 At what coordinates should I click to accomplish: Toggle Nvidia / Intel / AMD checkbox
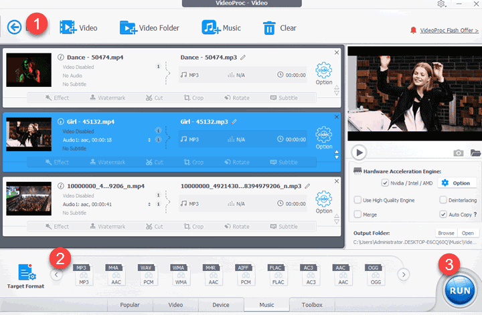[385, 183]
